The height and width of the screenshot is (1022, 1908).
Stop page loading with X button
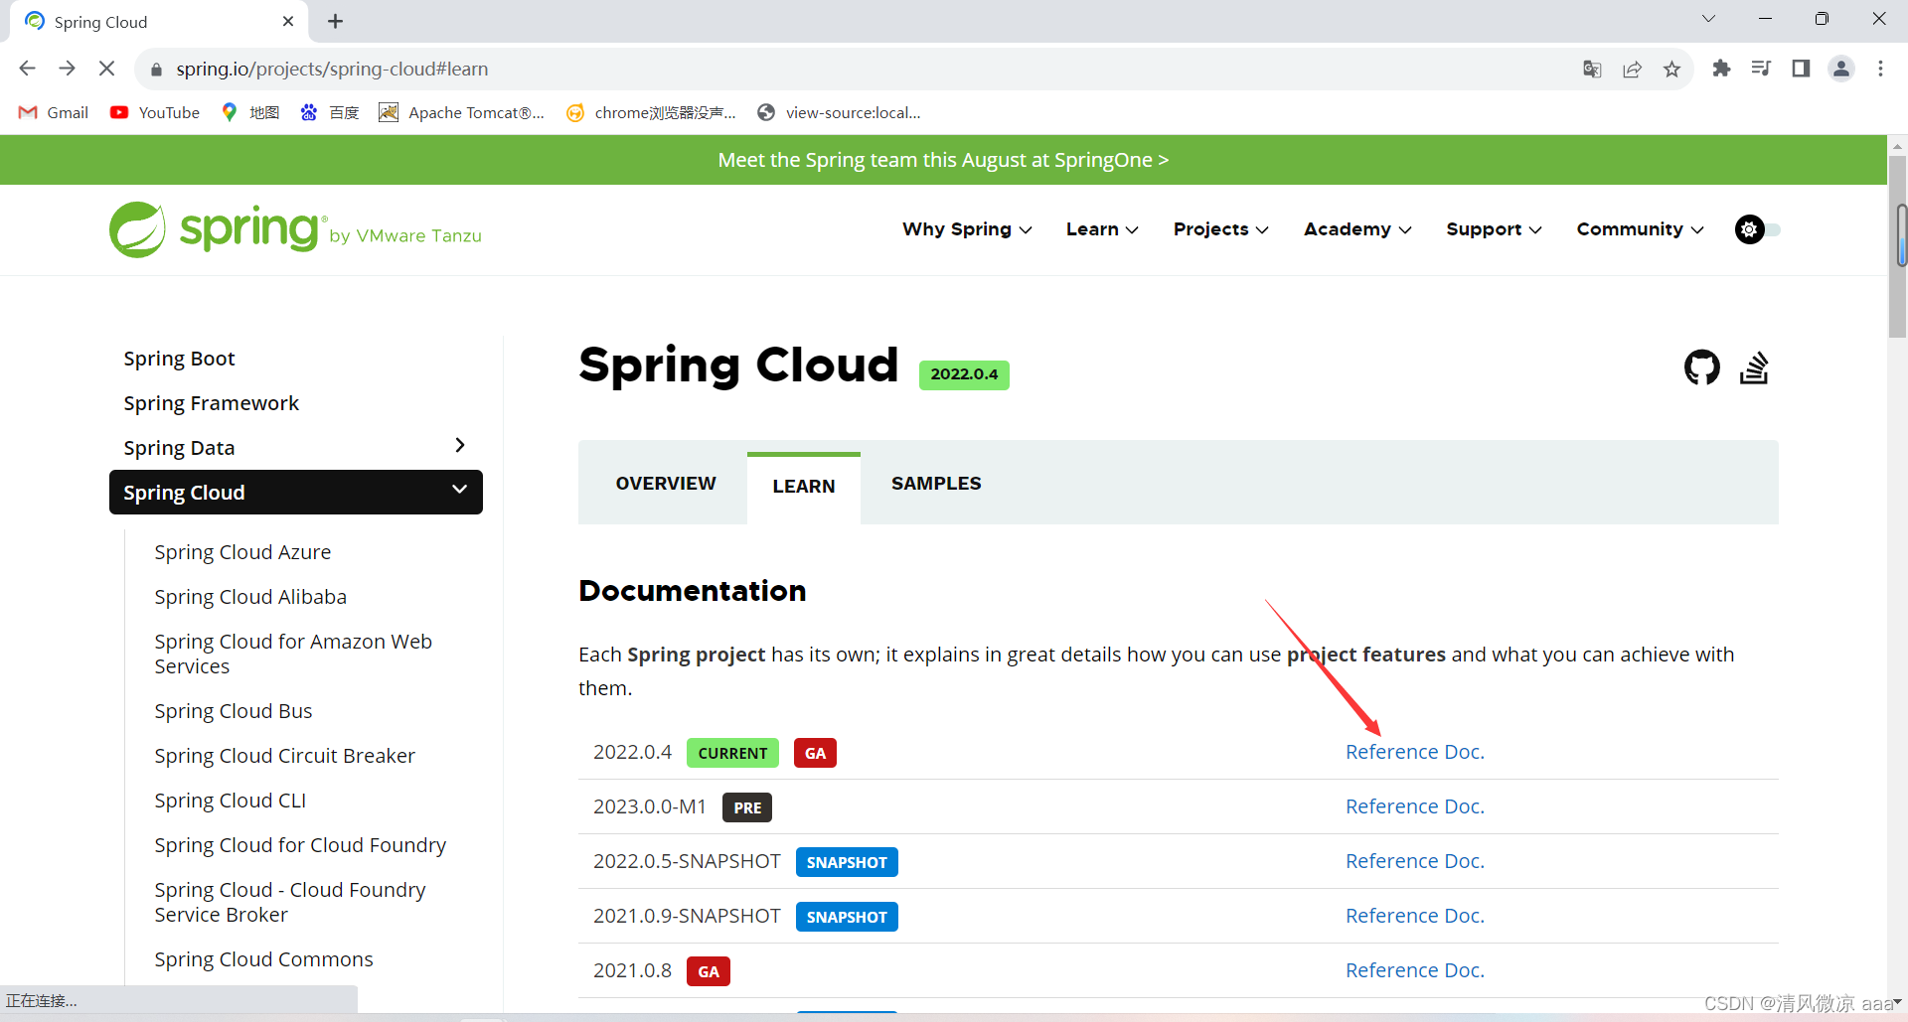coord(107,69)
